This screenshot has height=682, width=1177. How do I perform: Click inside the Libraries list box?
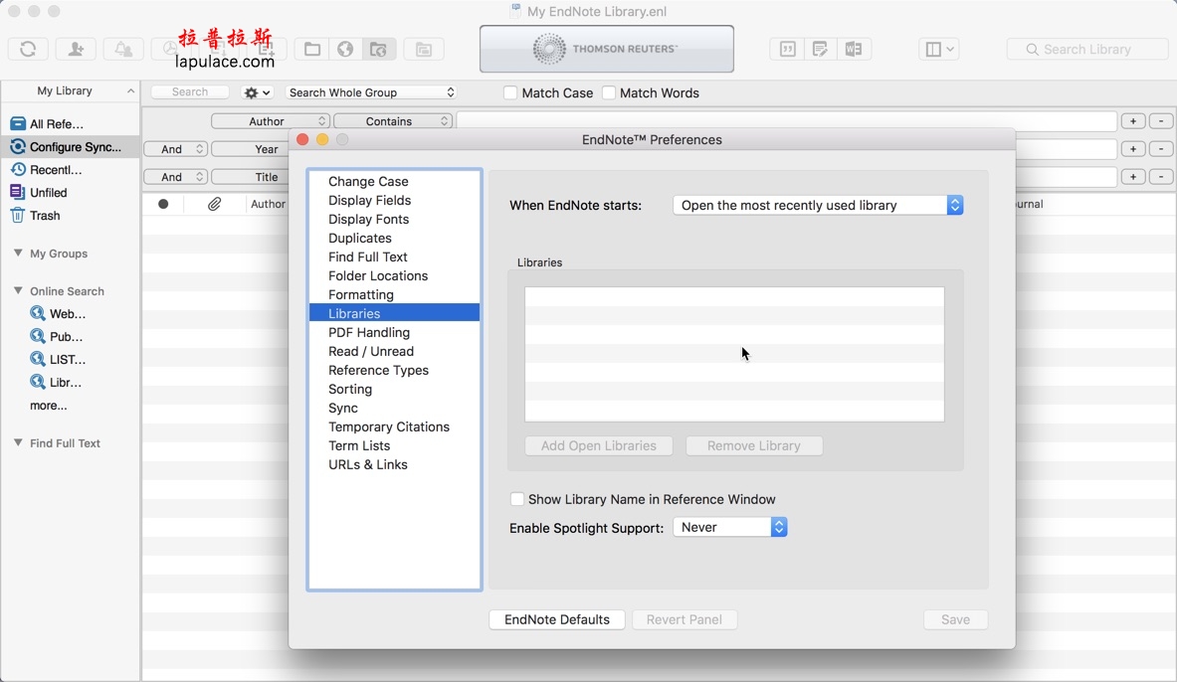(734, 354)
